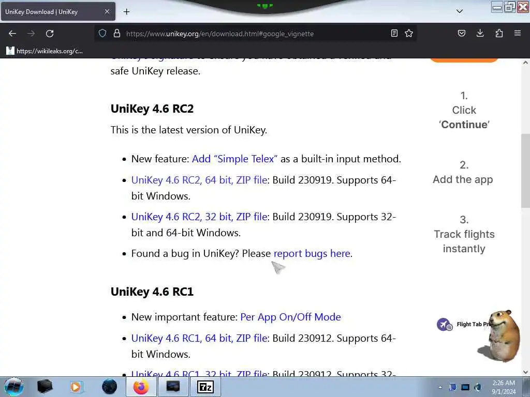530x397 pixels.
Task: Click the page vertical scrollbar thumb
Action: coord(525,171)
